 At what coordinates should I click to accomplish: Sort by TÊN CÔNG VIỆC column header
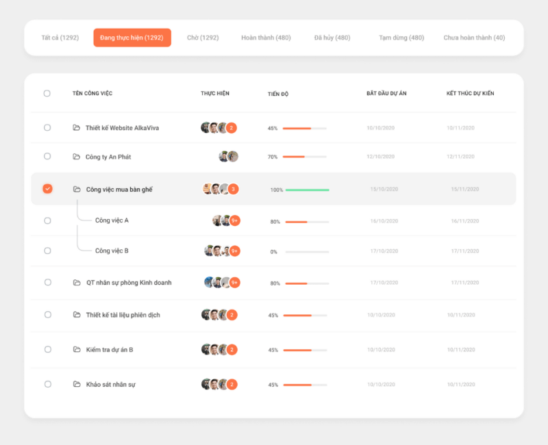click(x=92, y=93)
